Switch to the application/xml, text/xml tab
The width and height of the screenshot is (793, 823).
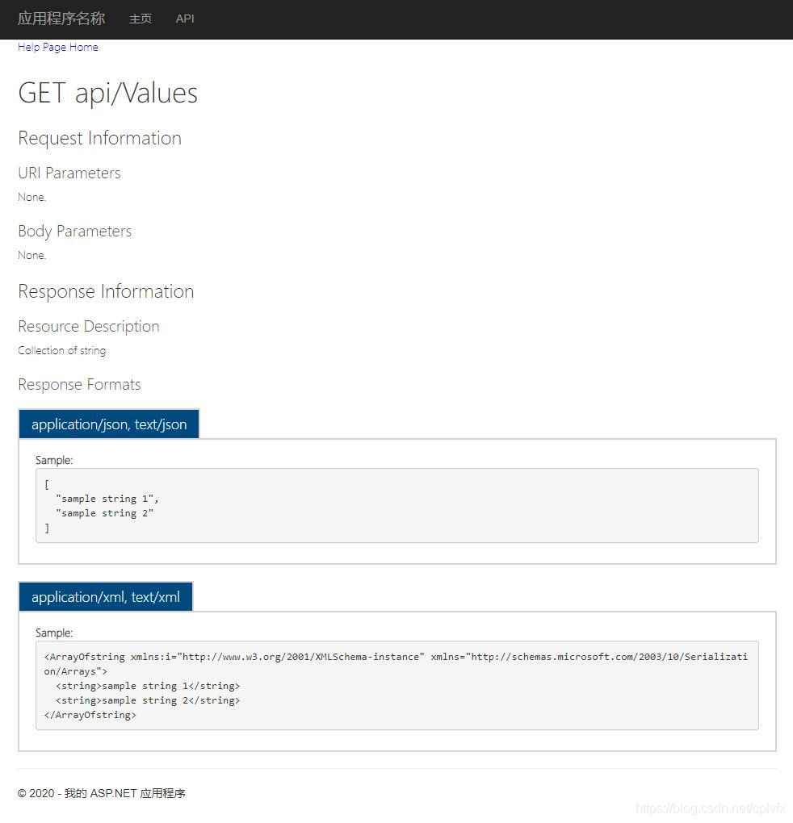(105, 597)
